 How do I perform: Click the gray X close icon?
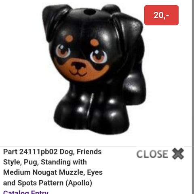coord(178,154)
